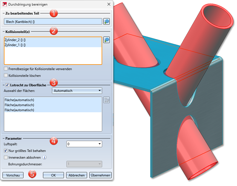The width and height of the screenshot is (237, 186).
Task: Enable Fremdbezüge für Kollisionsteile verwenden
Action: click(6, 69)
